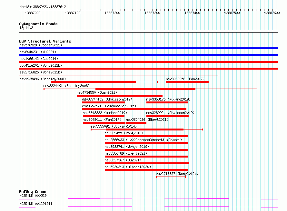
Task: Click the red bar under dgv451e201
Action: point(148,69)
